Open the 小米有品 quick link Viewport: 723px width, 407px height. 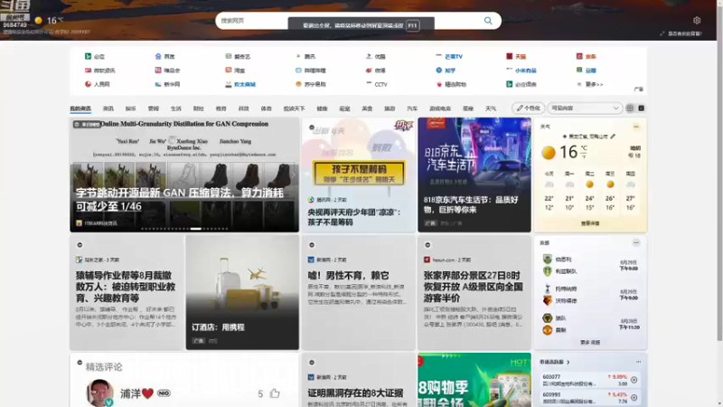tap(521, 71)
